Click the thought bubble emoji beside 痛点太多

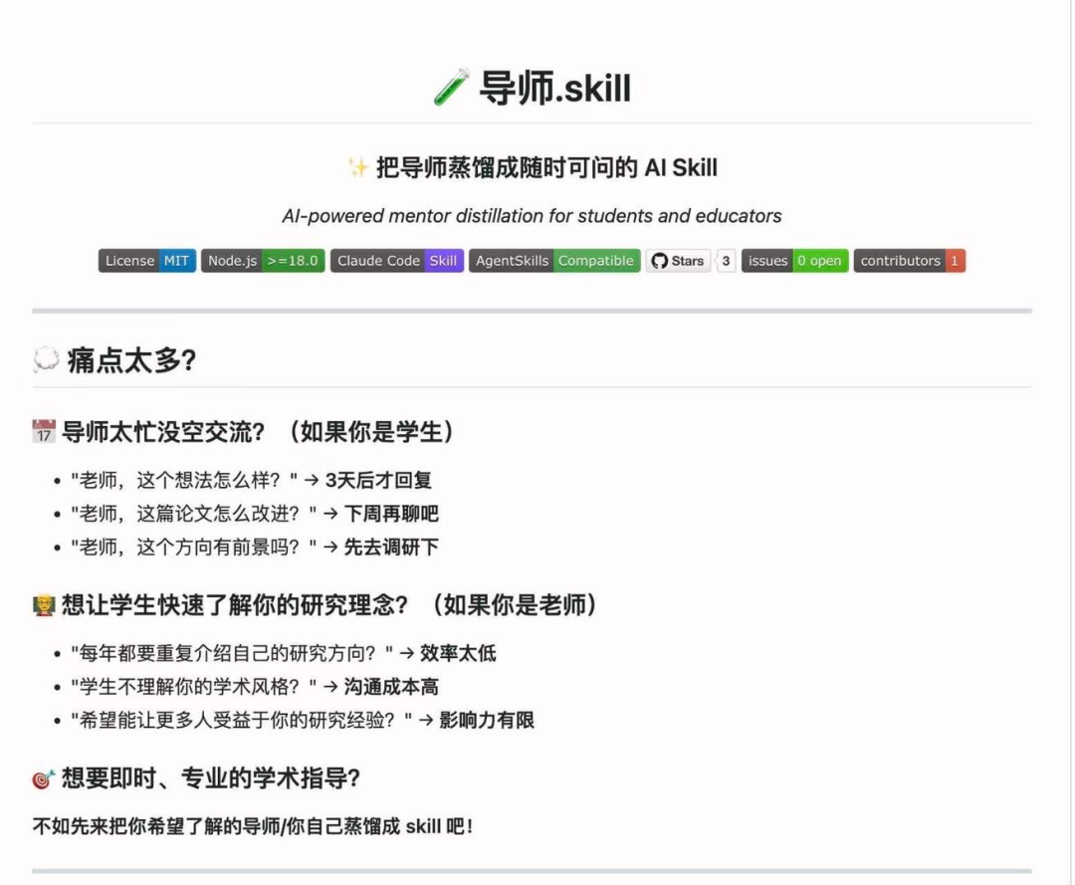click(46, 360)
